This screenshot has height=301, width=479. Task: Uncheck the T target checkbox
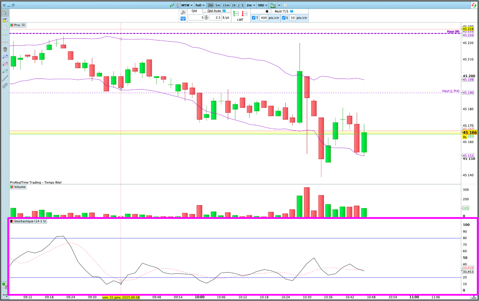[x=254, y=18]
